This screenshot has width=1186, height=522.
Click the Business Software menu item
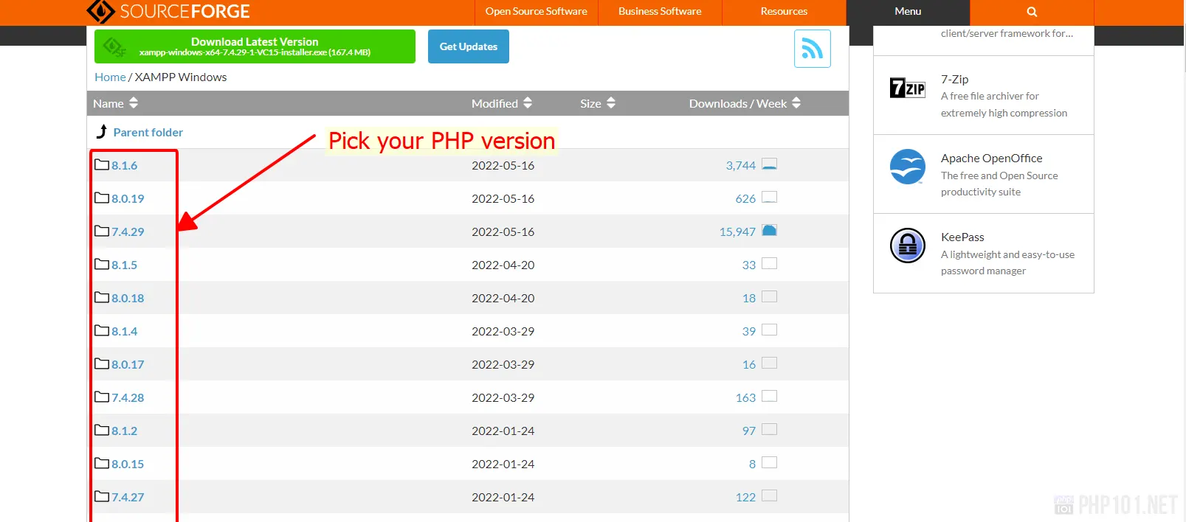660,12
